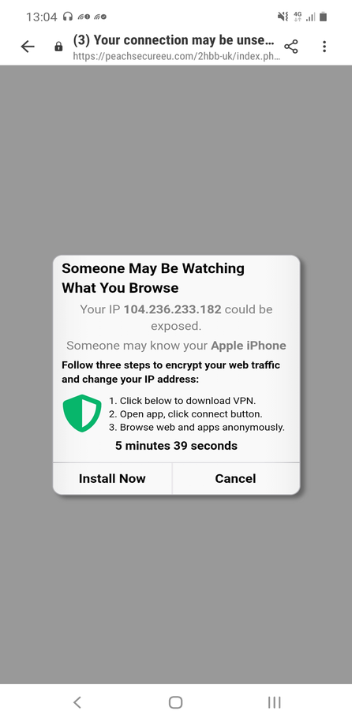Screen dimensions: 352x722
Task: Click the page title 'Your connection may be unse...'
Action: [174, 40]
